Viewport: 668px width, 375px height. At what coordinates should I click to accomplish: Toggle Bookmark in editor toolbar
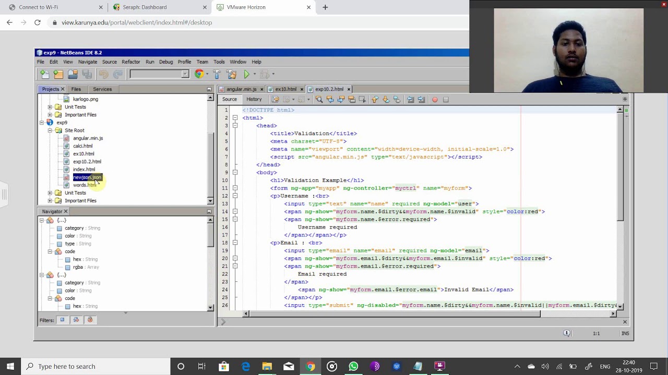[x=397, y=99]
